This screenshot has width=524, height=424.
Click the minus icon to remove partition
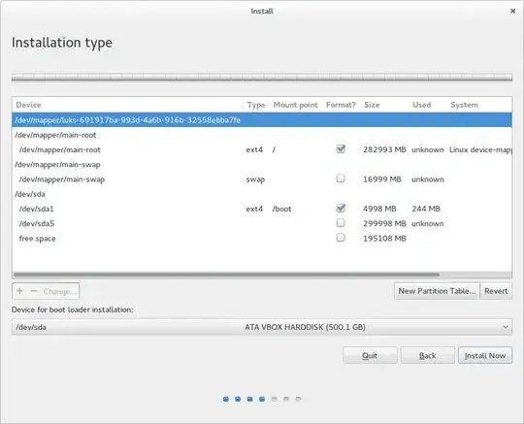[34, 291]
